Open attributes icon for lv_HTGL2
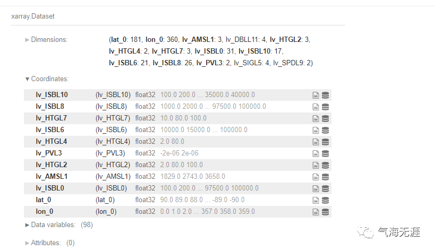 (316, 165)
